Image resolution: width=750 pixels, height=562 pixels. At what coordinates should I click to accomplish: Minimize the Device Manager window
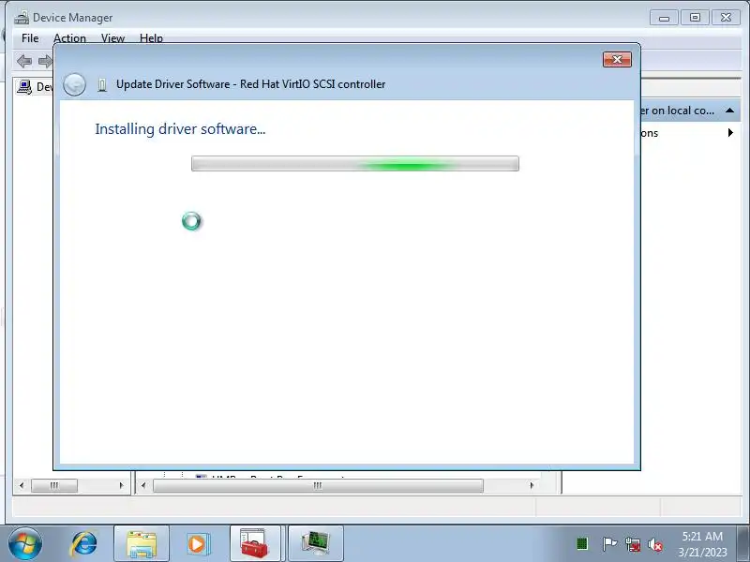click(664, 18)
